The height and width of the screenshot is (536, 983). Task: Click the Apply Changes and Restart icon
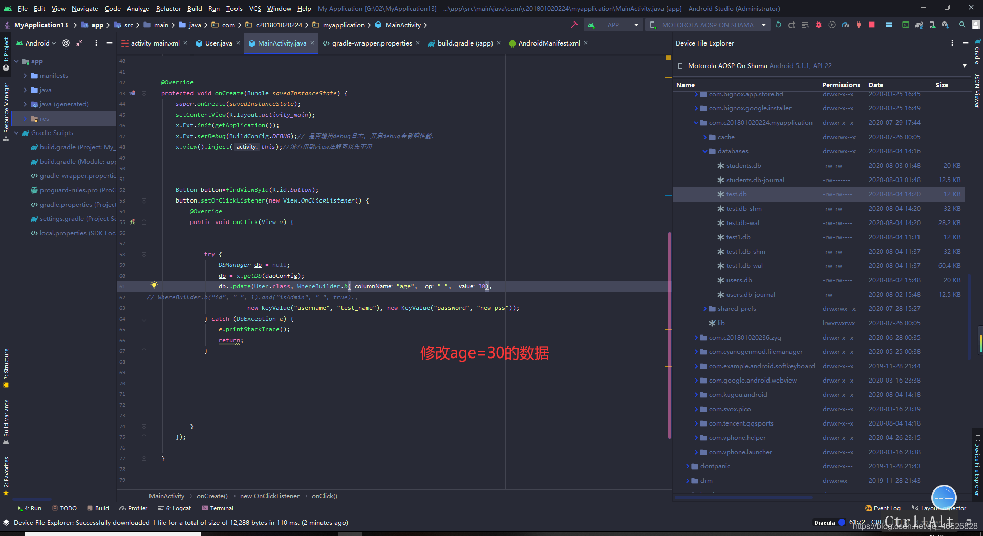click(792, 25)
